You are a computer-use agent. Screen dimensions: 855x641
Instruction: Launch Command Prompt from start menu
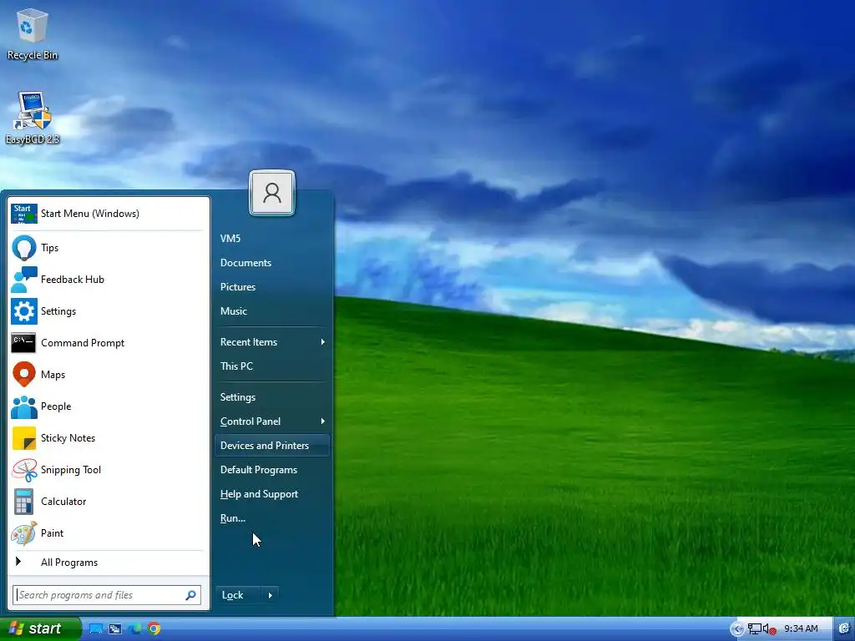coord(24,343)
